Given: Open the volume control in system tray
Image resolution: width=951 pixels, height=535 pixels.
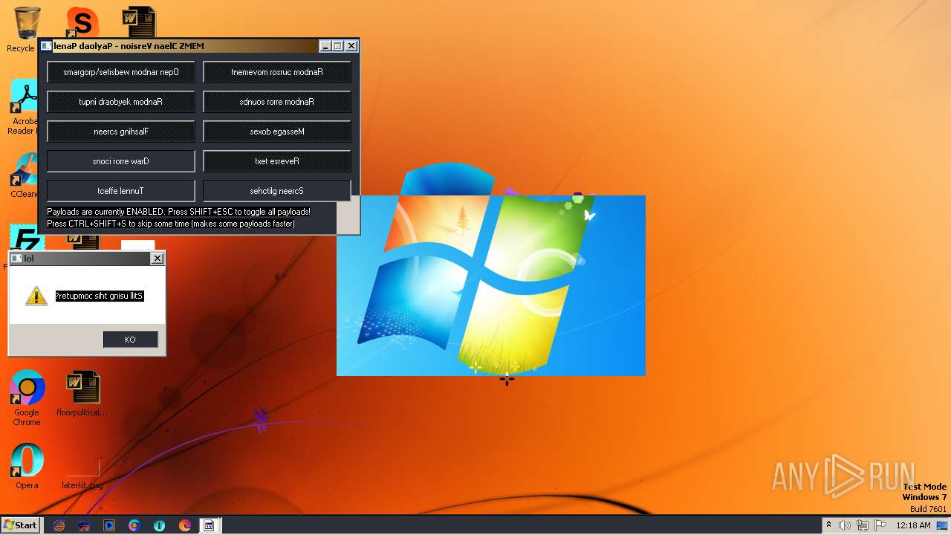Looking at the screenshot, I should click(845, 525).
